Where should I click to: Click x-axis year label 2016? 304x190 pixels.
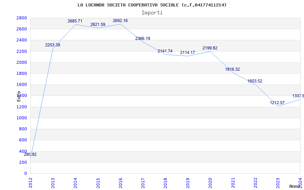coord(120,183)
